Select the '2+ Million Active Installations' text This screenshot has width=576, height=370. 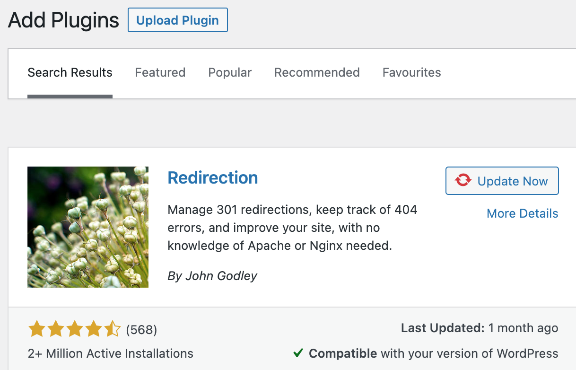(x=111, y=353)
